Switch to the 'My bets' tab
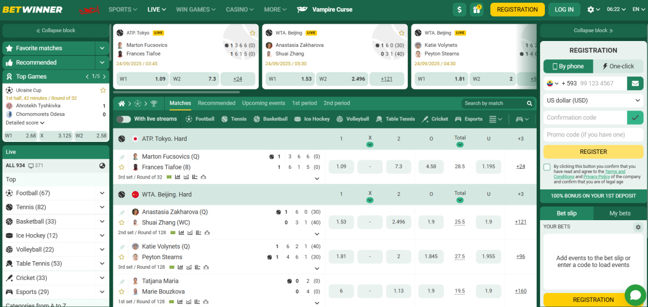648x307 pixels. [620, 213]
